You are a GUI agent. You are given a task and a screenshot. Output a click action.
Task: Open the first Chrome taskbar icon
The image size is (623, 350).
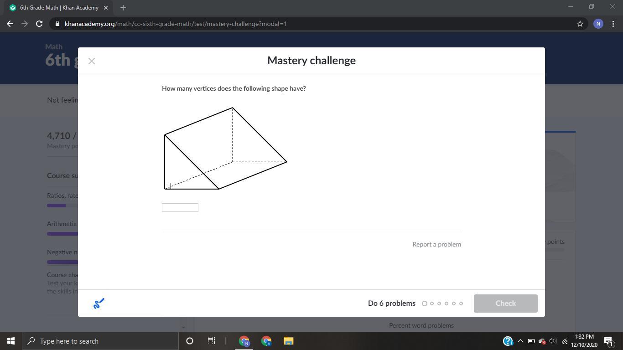244,341
